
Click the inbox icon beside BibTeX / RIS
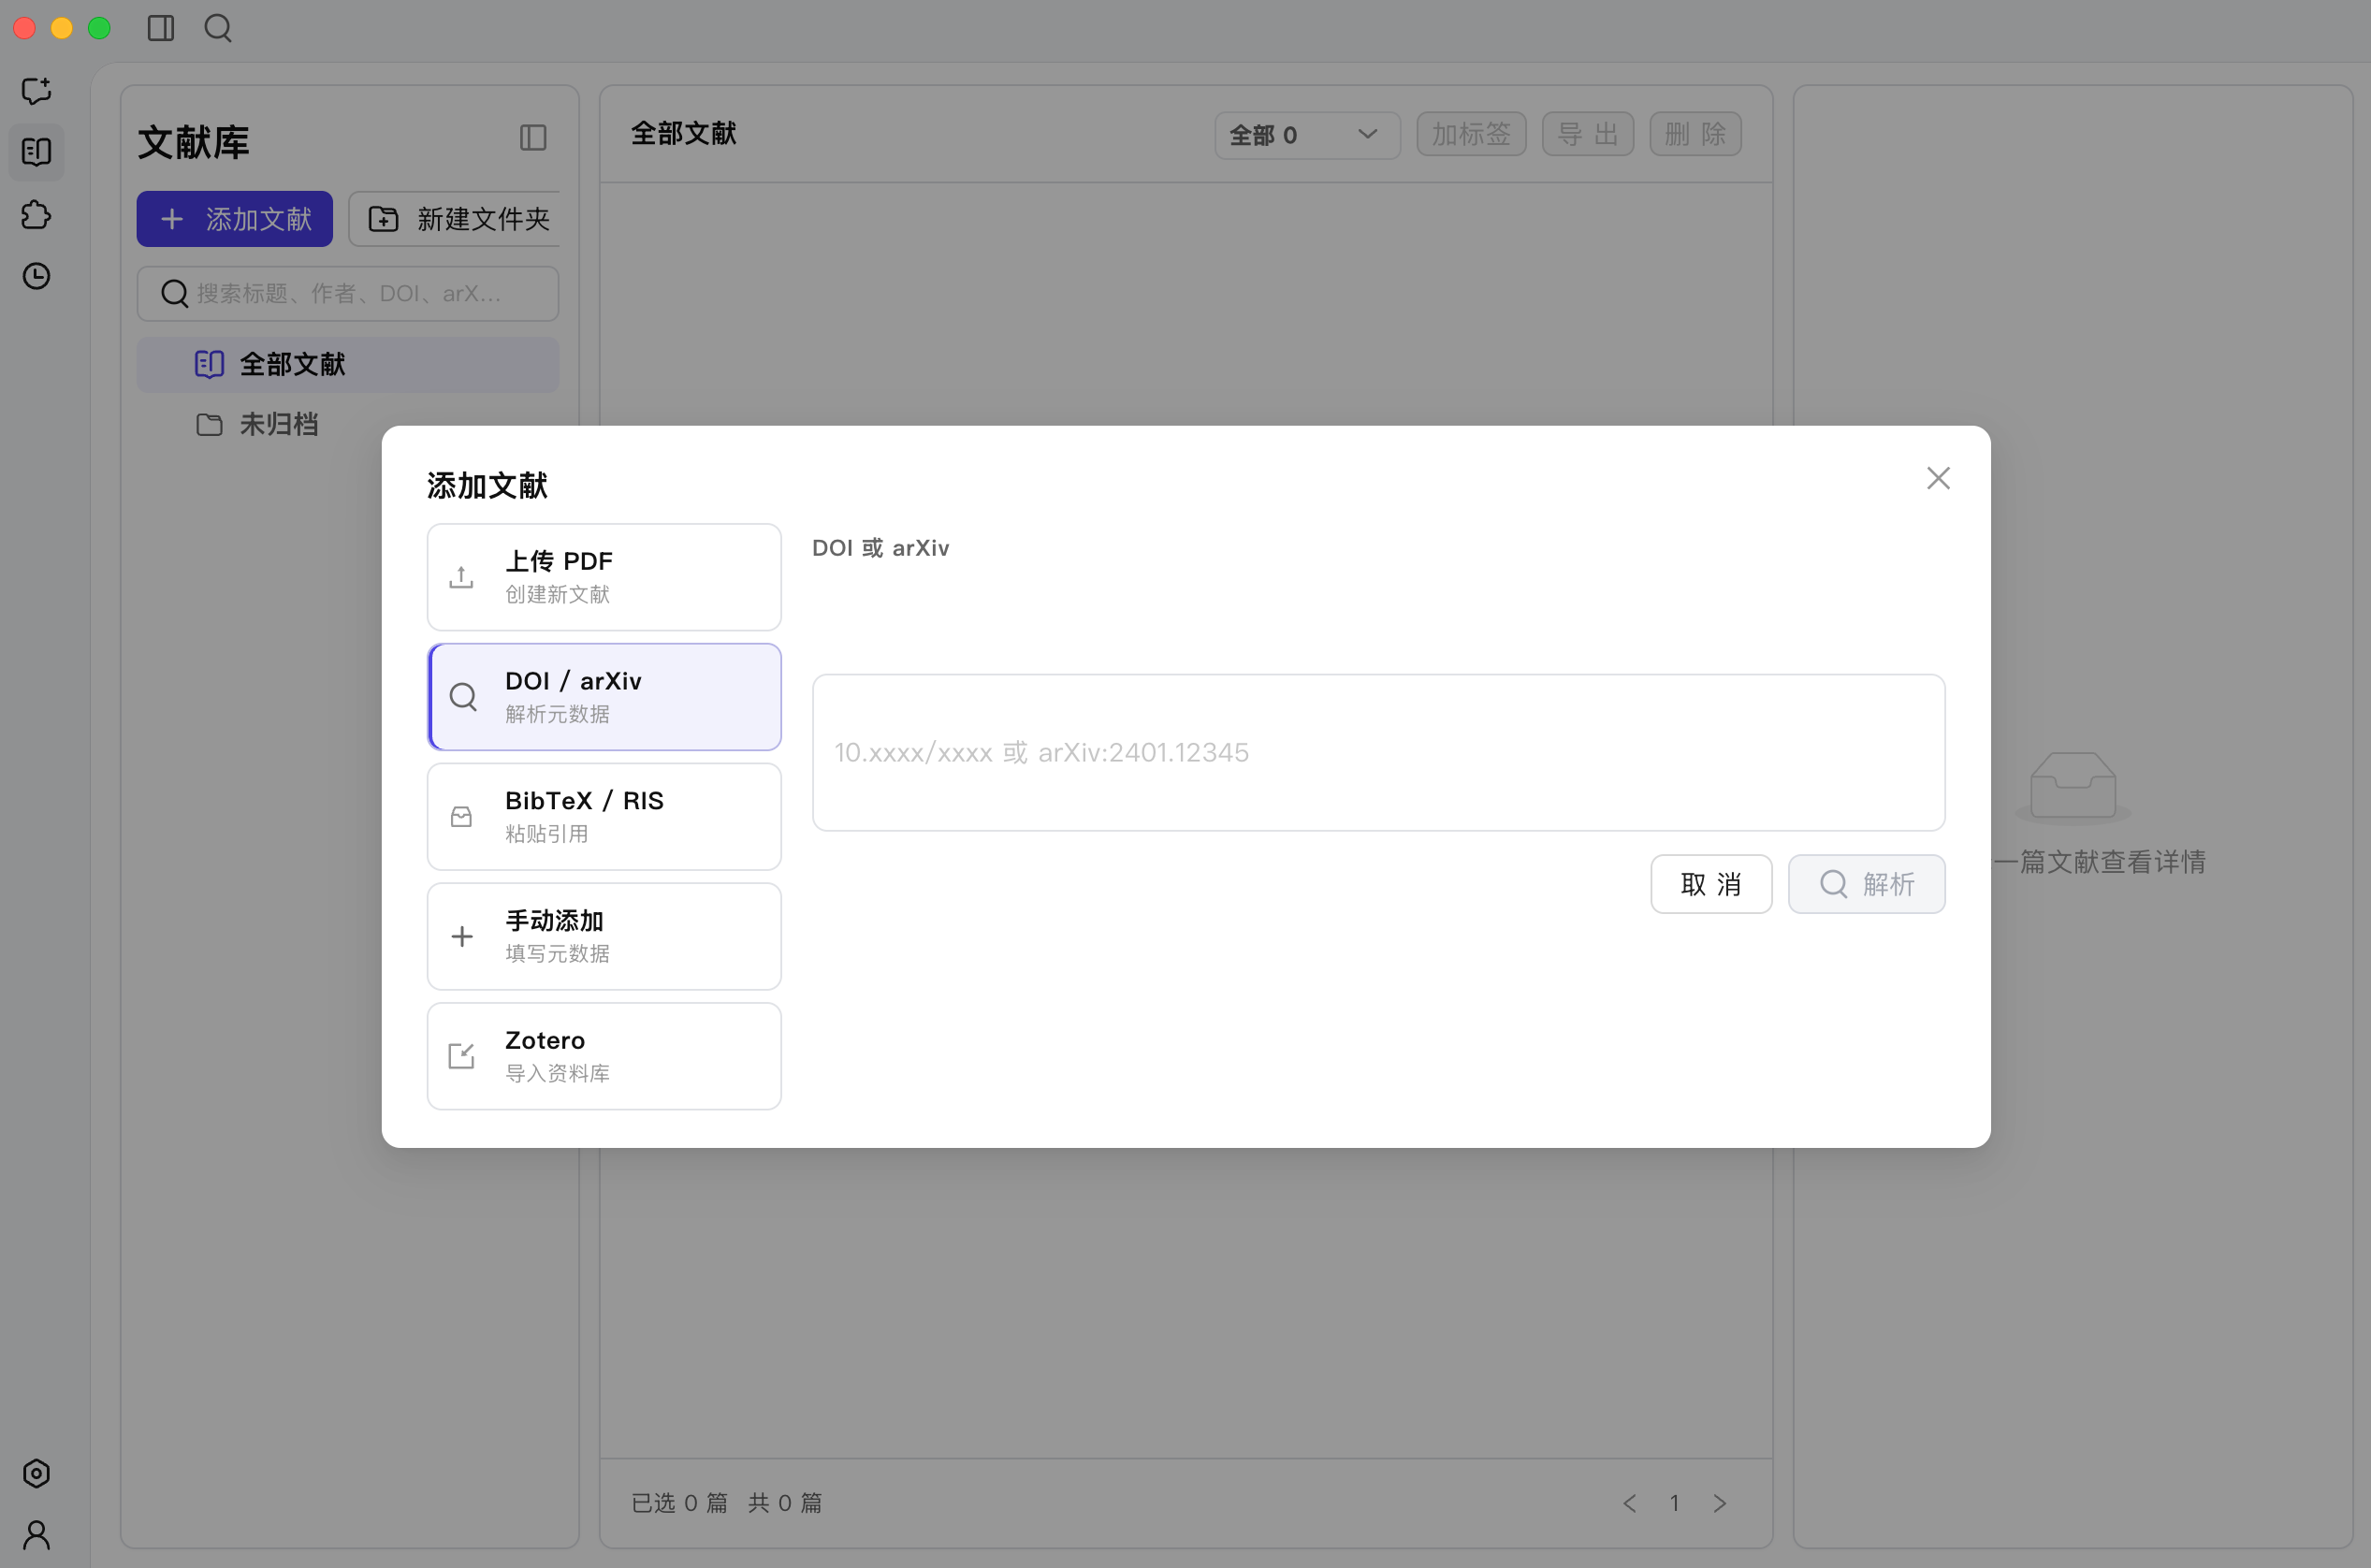click(x=461, y=817)
